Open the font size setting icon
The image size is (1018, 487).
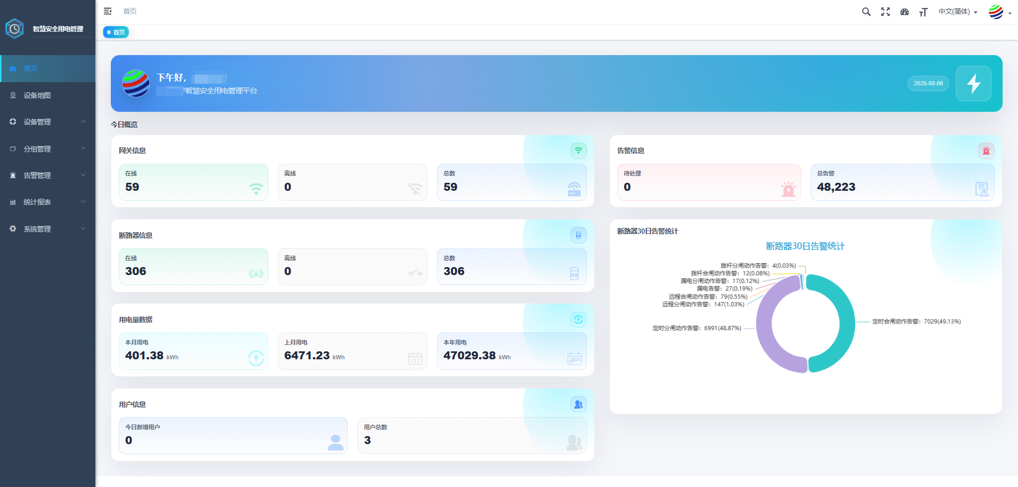click(924, 12)
